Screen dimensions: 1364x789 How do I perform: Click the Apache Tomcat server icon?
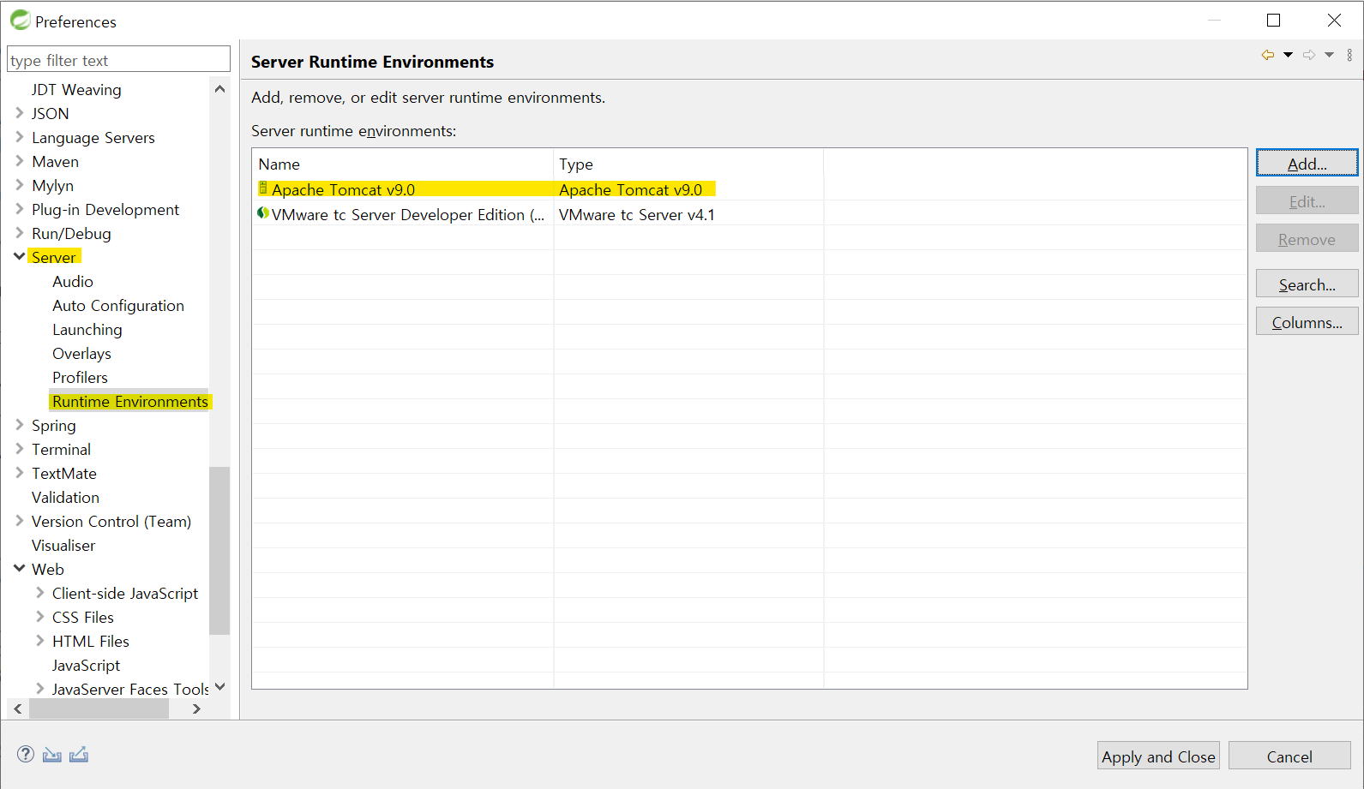[263, 188]
